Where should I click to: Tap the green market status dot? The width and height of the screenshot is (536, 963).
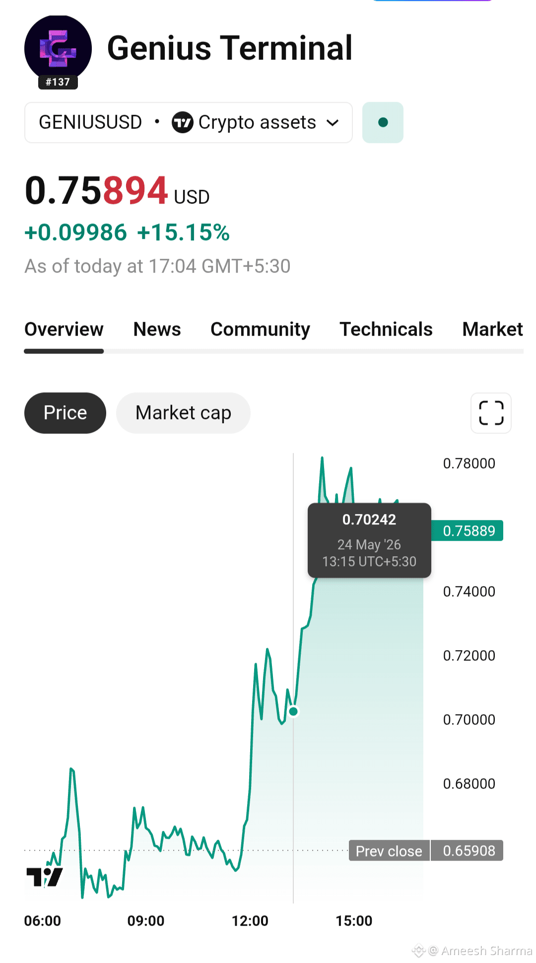coord(383,122)
